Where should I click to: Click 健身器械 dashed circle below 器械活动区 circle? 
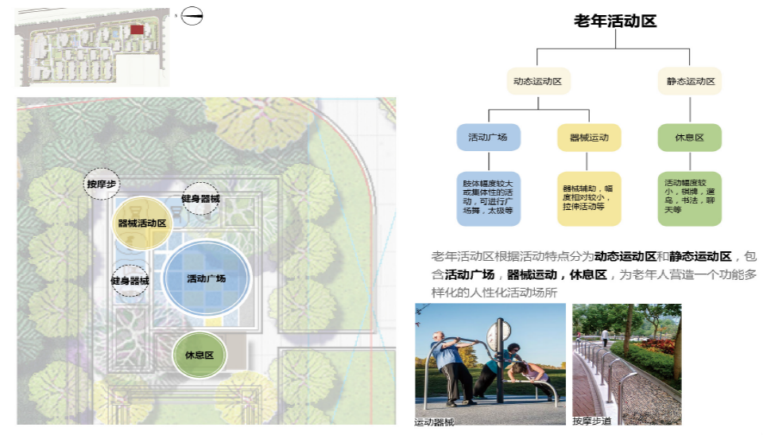click(130, 281)
